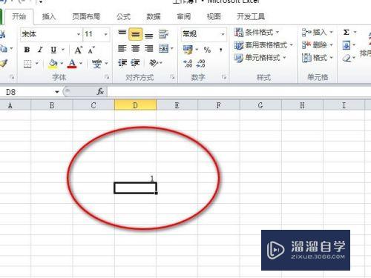
Task: Click the clear eraser icon
Action: click(x=347, y=59)
